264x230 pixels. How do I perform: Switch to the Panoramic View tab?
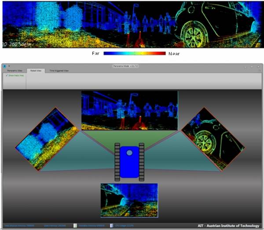coord(15,71)
